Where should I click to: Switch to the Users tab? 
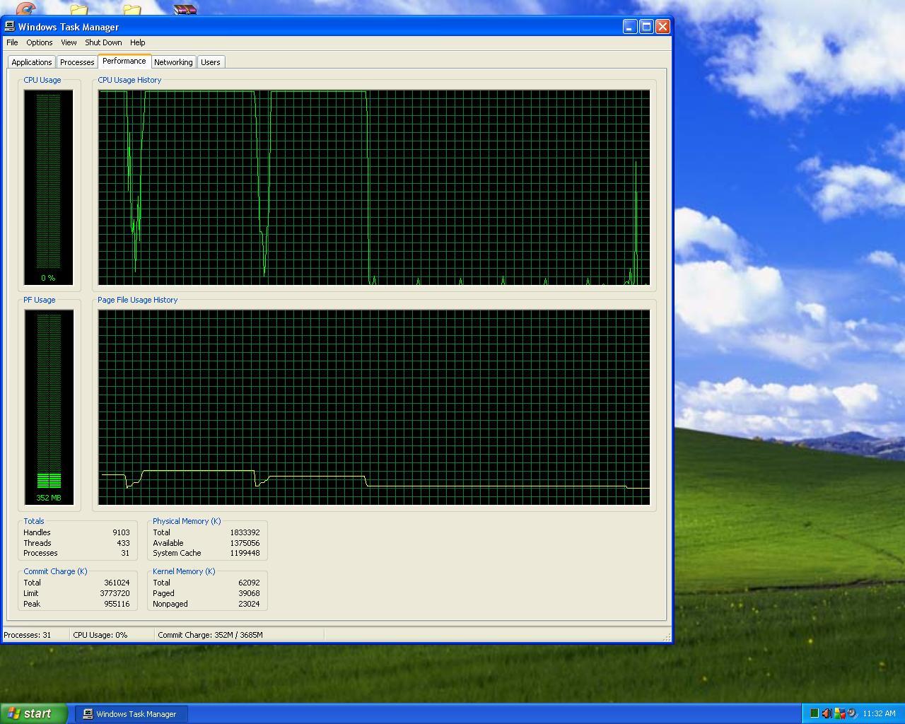pos(211,62)
